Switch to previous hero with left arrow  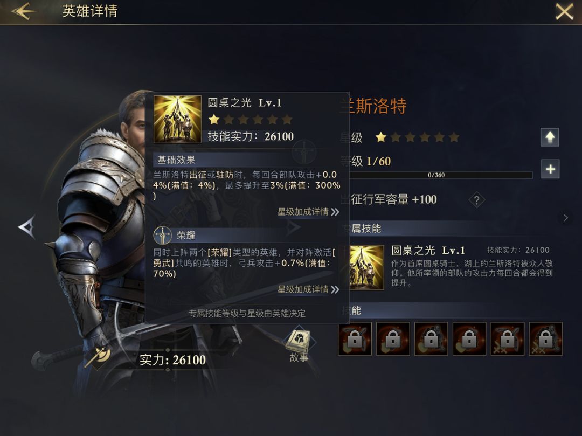coord(27,227)
